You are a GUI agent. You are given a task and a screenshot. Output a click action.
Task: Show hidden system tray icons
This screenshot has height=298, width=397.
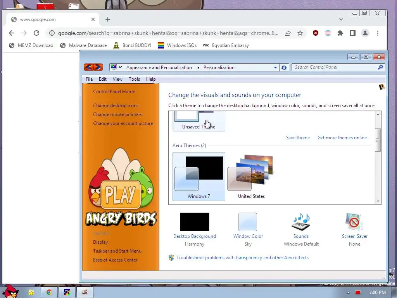coord(349,293)
